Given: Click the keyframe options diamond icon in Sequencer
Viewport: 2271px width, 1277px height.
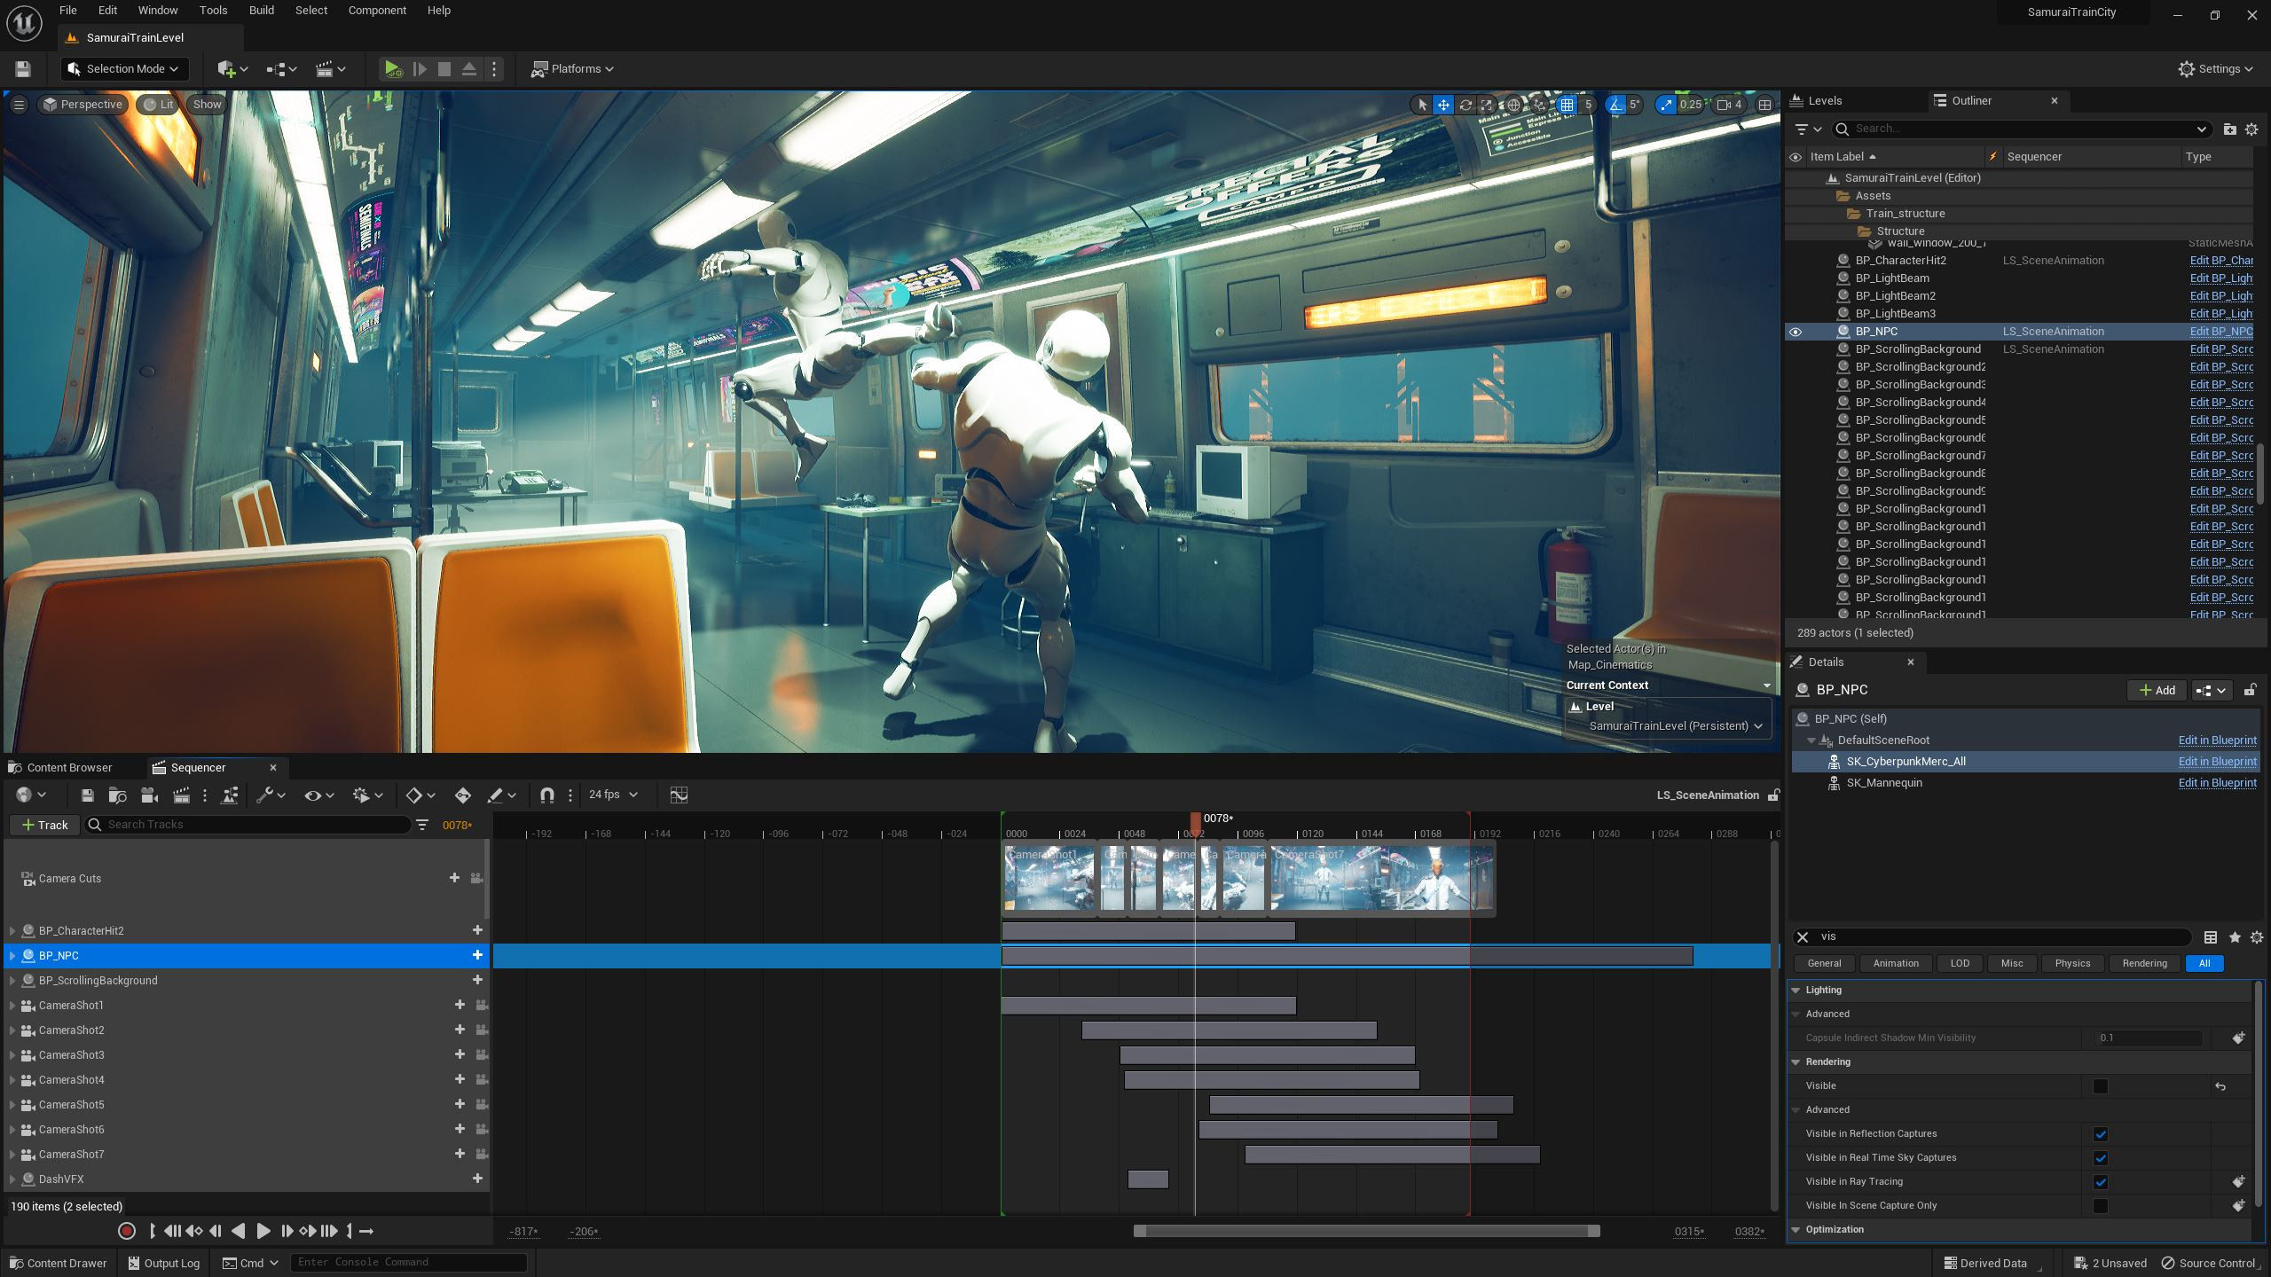Looking at the screenshot, I should coord(414,795).
